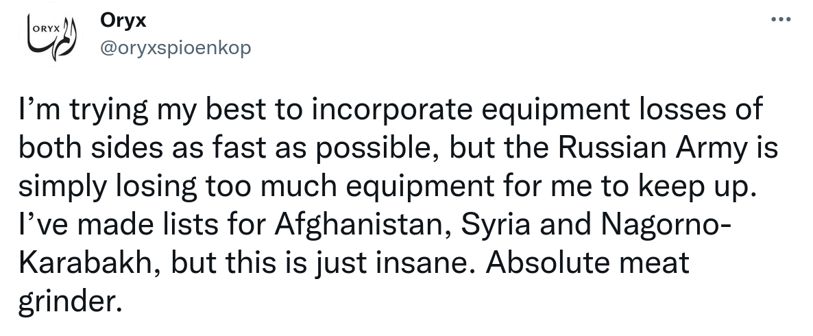
Task: Click the small ORYX text inside avatar
Action: click(x=46, y=29)
